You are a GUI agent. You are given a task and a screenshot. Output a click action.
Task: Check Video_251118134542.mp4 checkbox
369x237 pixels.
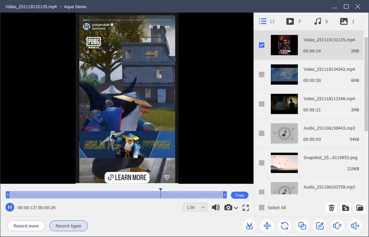[x=262, y=74]
